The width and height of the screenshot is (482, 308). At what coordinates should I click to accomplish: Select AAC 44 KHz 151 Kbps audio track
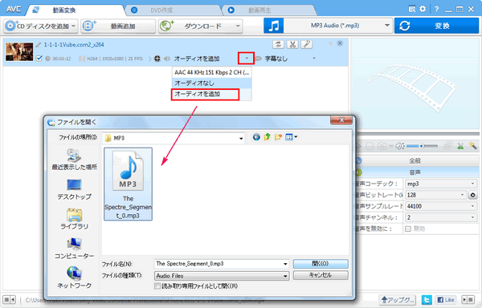coord(211,73)
